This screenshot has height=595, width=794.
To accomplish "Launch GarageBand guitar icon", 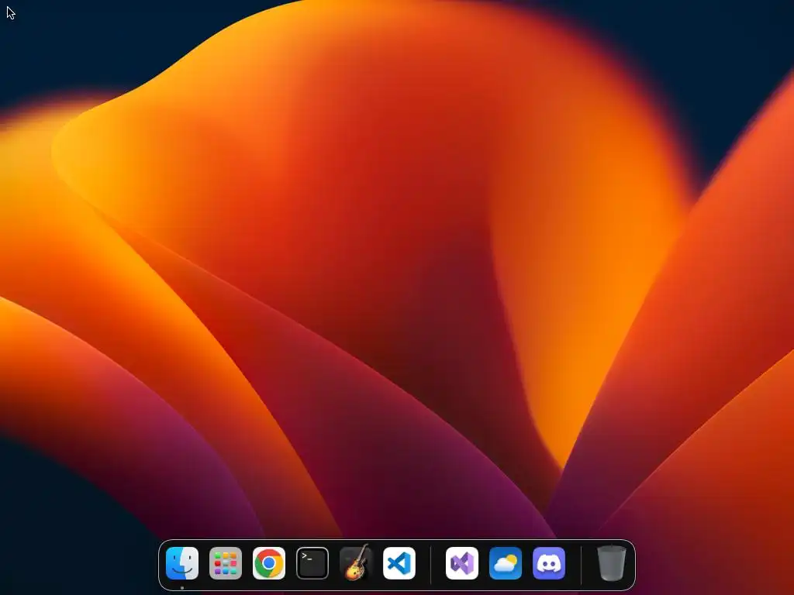I will click(356, 562).
